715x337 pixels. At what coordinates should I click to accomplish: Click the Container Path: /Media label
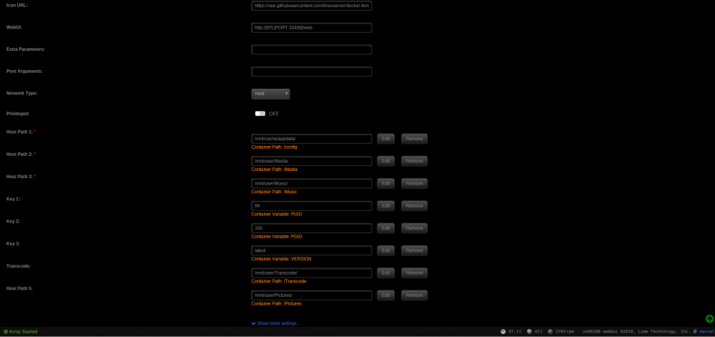[274, 170]
